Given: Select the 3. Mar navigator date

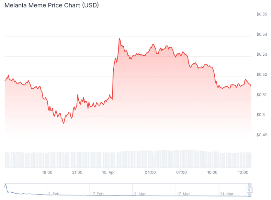Looking at the screenshot, I should 141,194.
